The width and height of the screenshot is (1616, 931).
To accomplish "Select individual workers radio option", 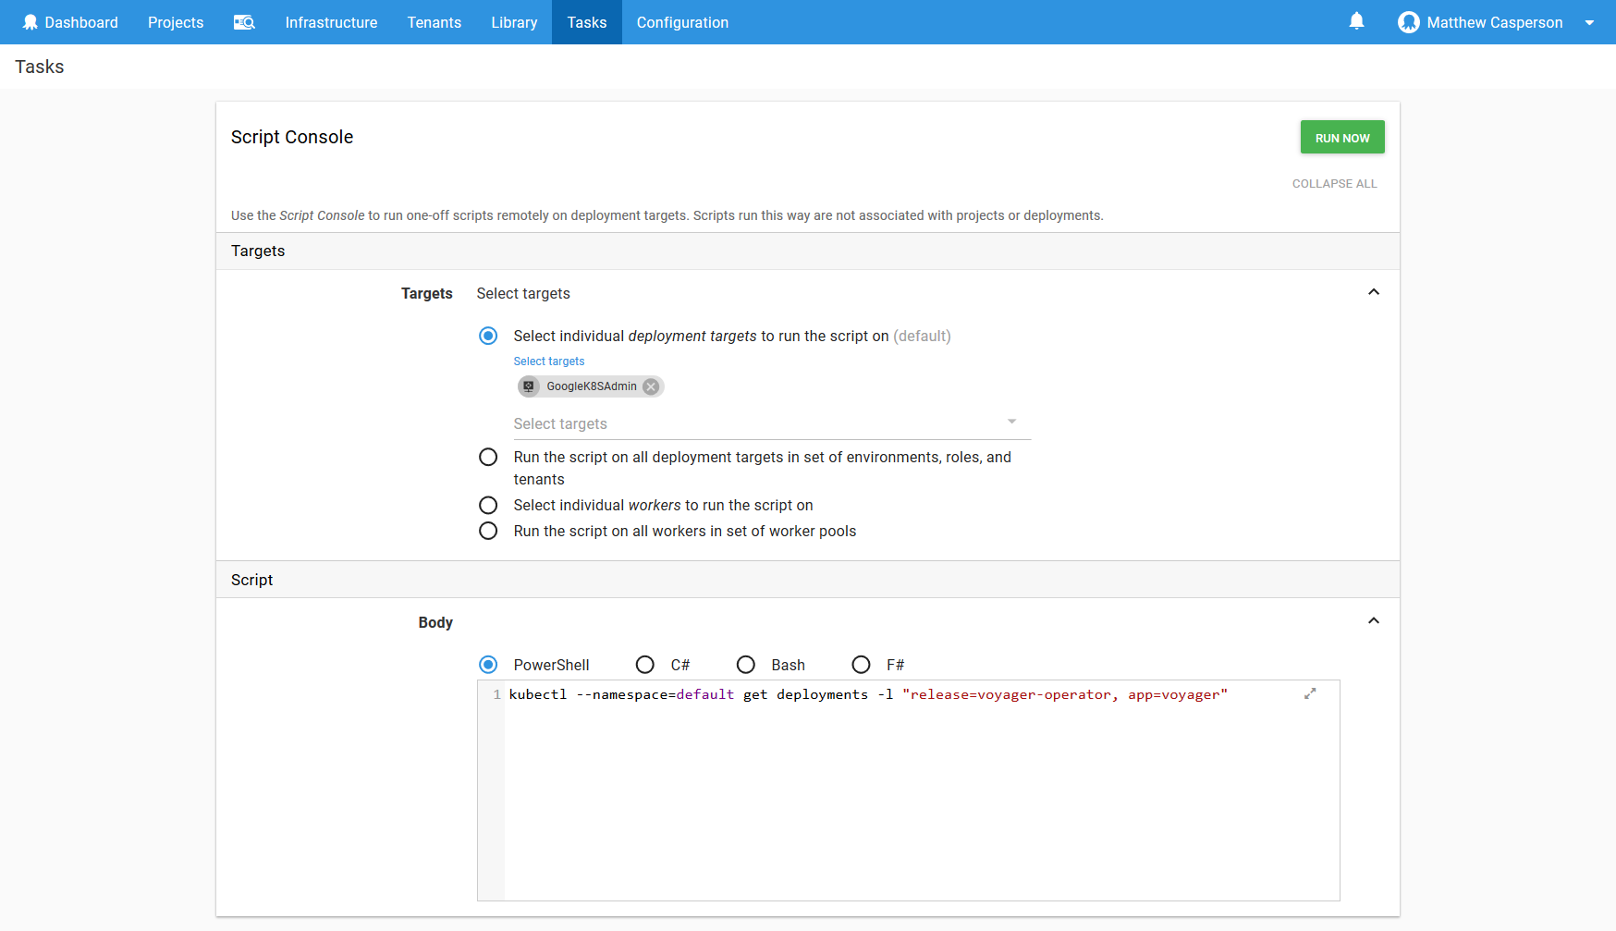I will [488, 505].
